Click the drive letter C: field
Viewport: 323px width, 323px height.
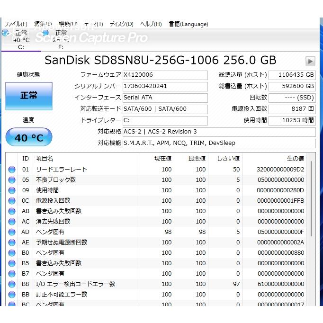pyautogui.click(x=165, y=120)
